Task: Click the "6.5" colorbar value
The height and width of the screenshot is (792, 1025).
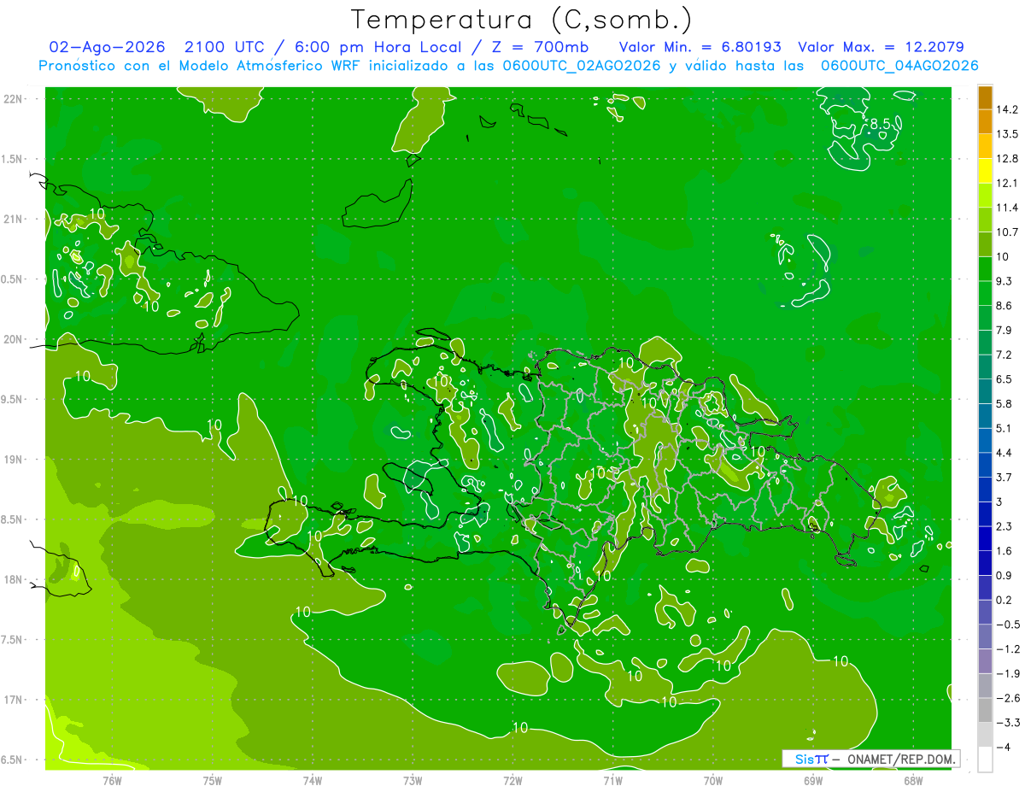Action: click(x=1004, y=379)
